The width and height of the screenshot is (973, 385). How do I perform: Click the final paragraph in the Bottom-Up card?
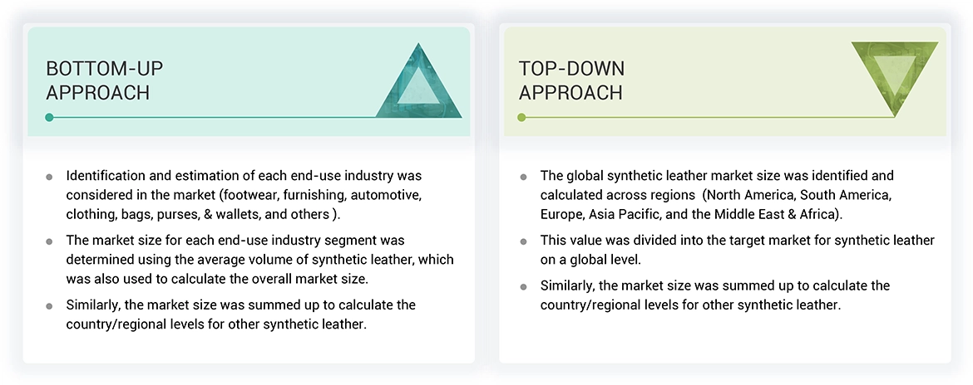click(x=241, y=315)
